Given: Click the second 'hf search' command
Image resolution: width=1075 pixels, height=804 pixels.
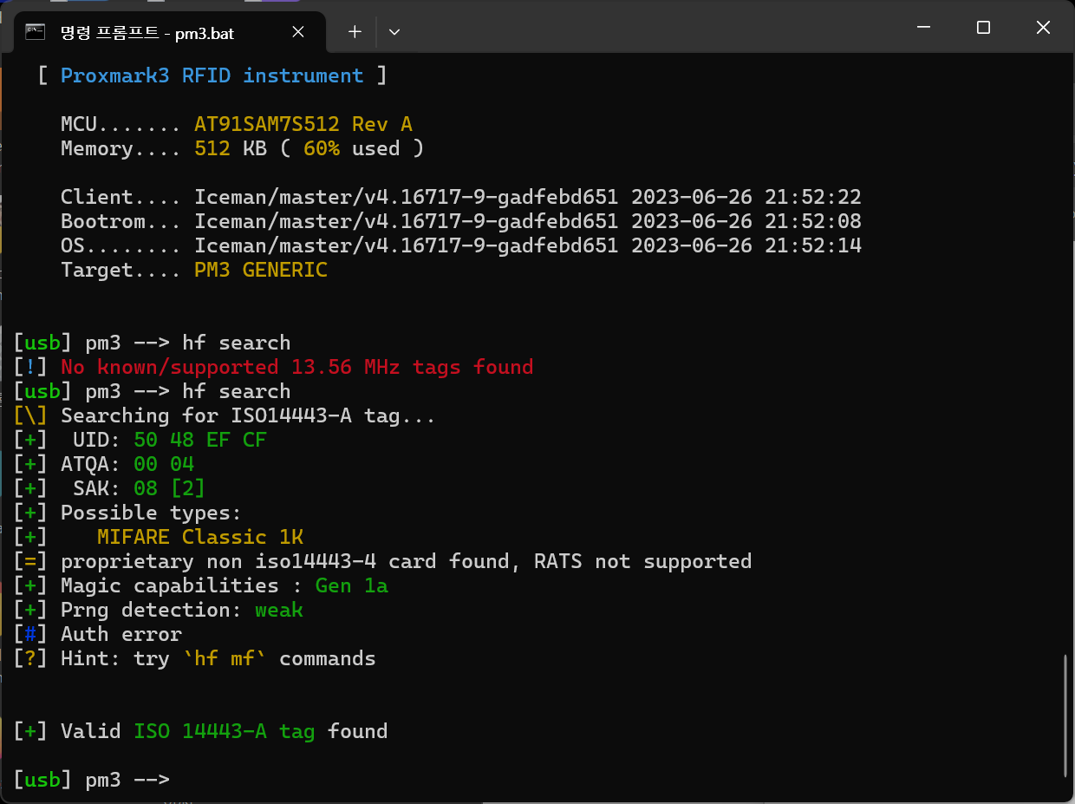Looking at the screenshot, I should (236, 391).
